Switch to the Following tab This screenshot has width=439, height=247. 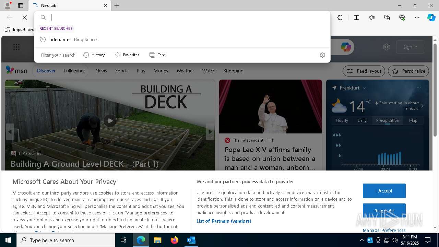tap(73, 71)
